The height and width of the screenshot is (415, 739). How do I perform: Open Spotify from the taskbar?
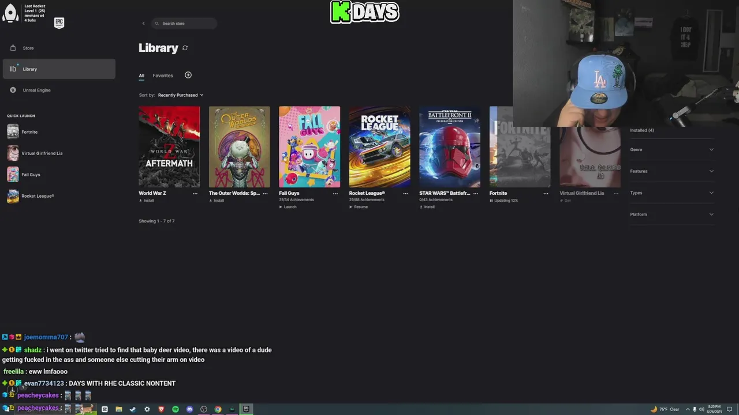click(x=176, y=409)
